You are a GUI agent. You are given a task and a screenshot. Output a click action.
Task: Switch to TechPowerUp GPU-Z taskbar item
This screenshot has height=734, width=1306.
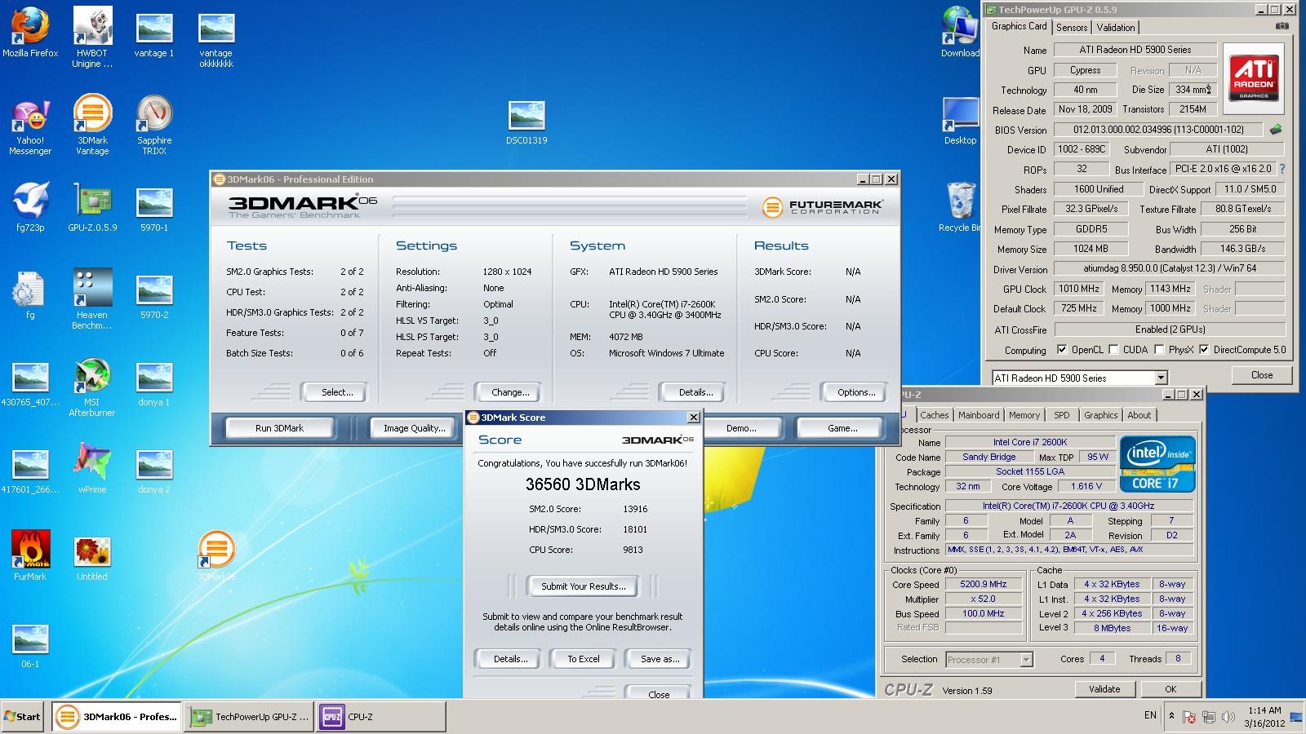pyautogui.click(x=250, y=717)
